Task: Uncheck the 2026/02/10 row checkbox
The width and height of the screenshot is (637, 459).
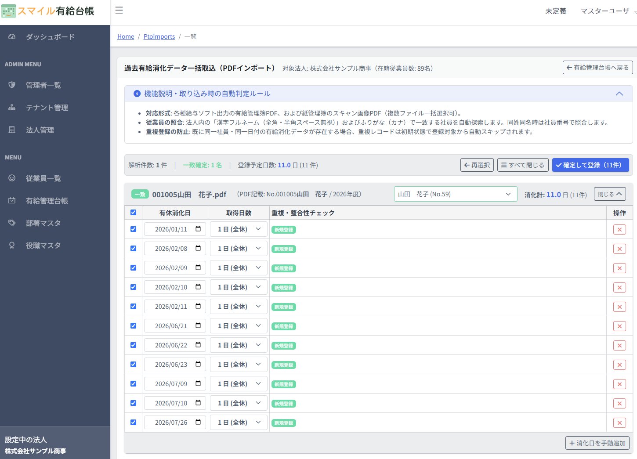Action: click(134, 287)
